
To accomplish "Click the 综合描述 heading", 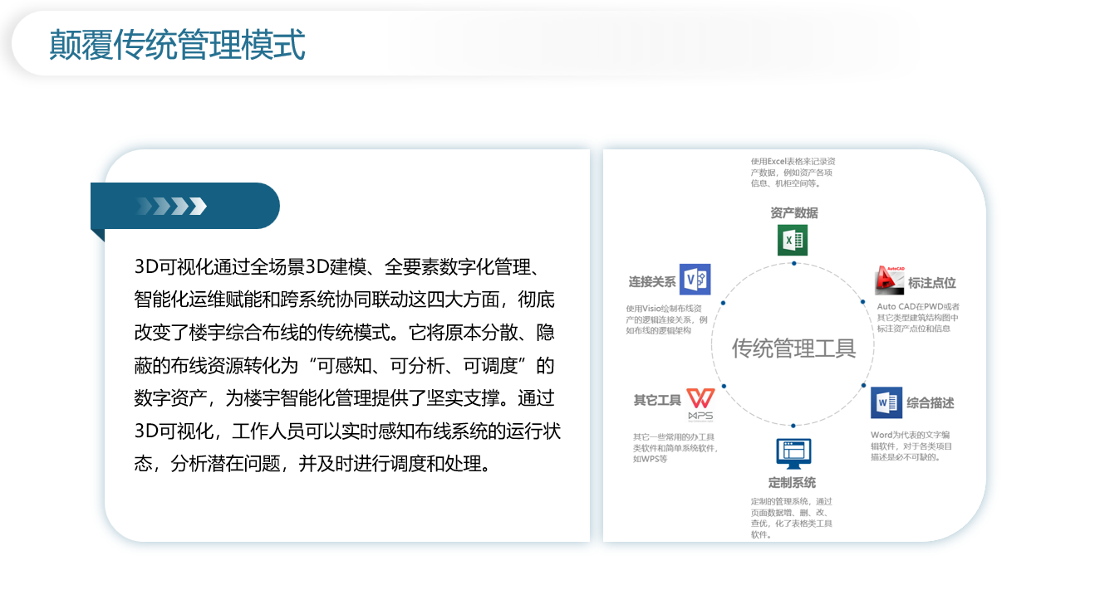I will 930,403.
